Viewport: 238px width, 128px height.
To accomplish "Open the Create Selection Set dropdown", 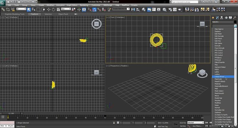I will tap(121, 9).
